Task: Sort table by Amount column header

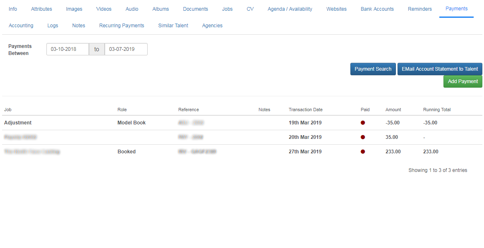Action: [393, 110]
